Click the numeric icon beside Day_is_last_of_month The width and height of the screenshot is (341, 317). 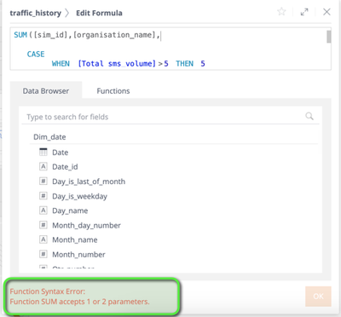click(x=43, y=181)
